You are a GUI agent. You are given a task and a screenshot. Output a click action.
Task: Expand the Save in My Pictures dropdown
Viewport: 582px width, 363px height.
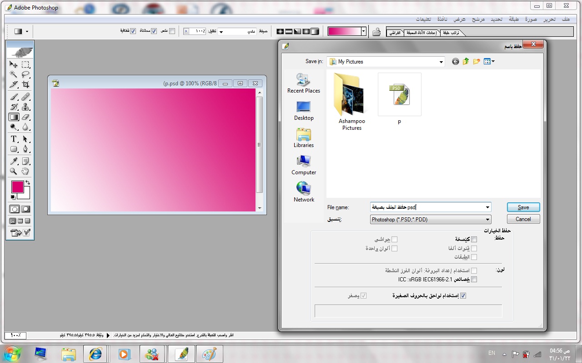[441, 62]
